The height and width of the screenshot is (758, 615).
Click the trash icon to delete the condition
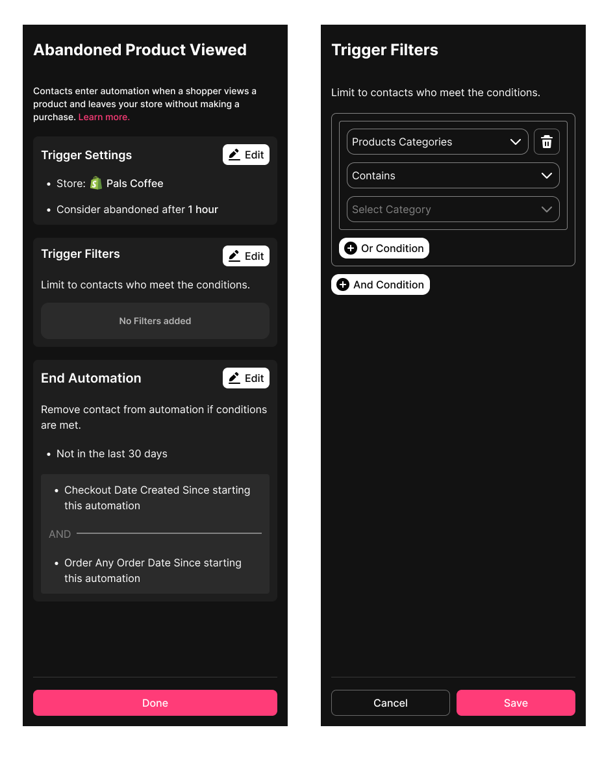point(547,142)
